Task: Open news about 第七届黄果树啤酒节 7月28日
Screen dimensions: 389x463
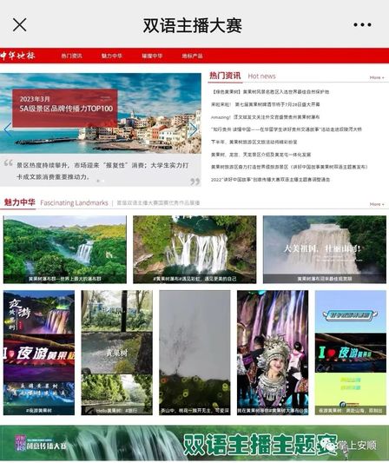Action: pos(266,104)
